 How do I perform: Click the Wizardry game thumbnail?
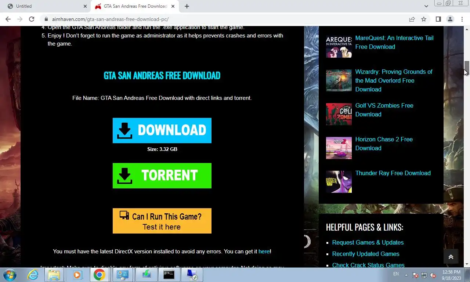[339, 80]
